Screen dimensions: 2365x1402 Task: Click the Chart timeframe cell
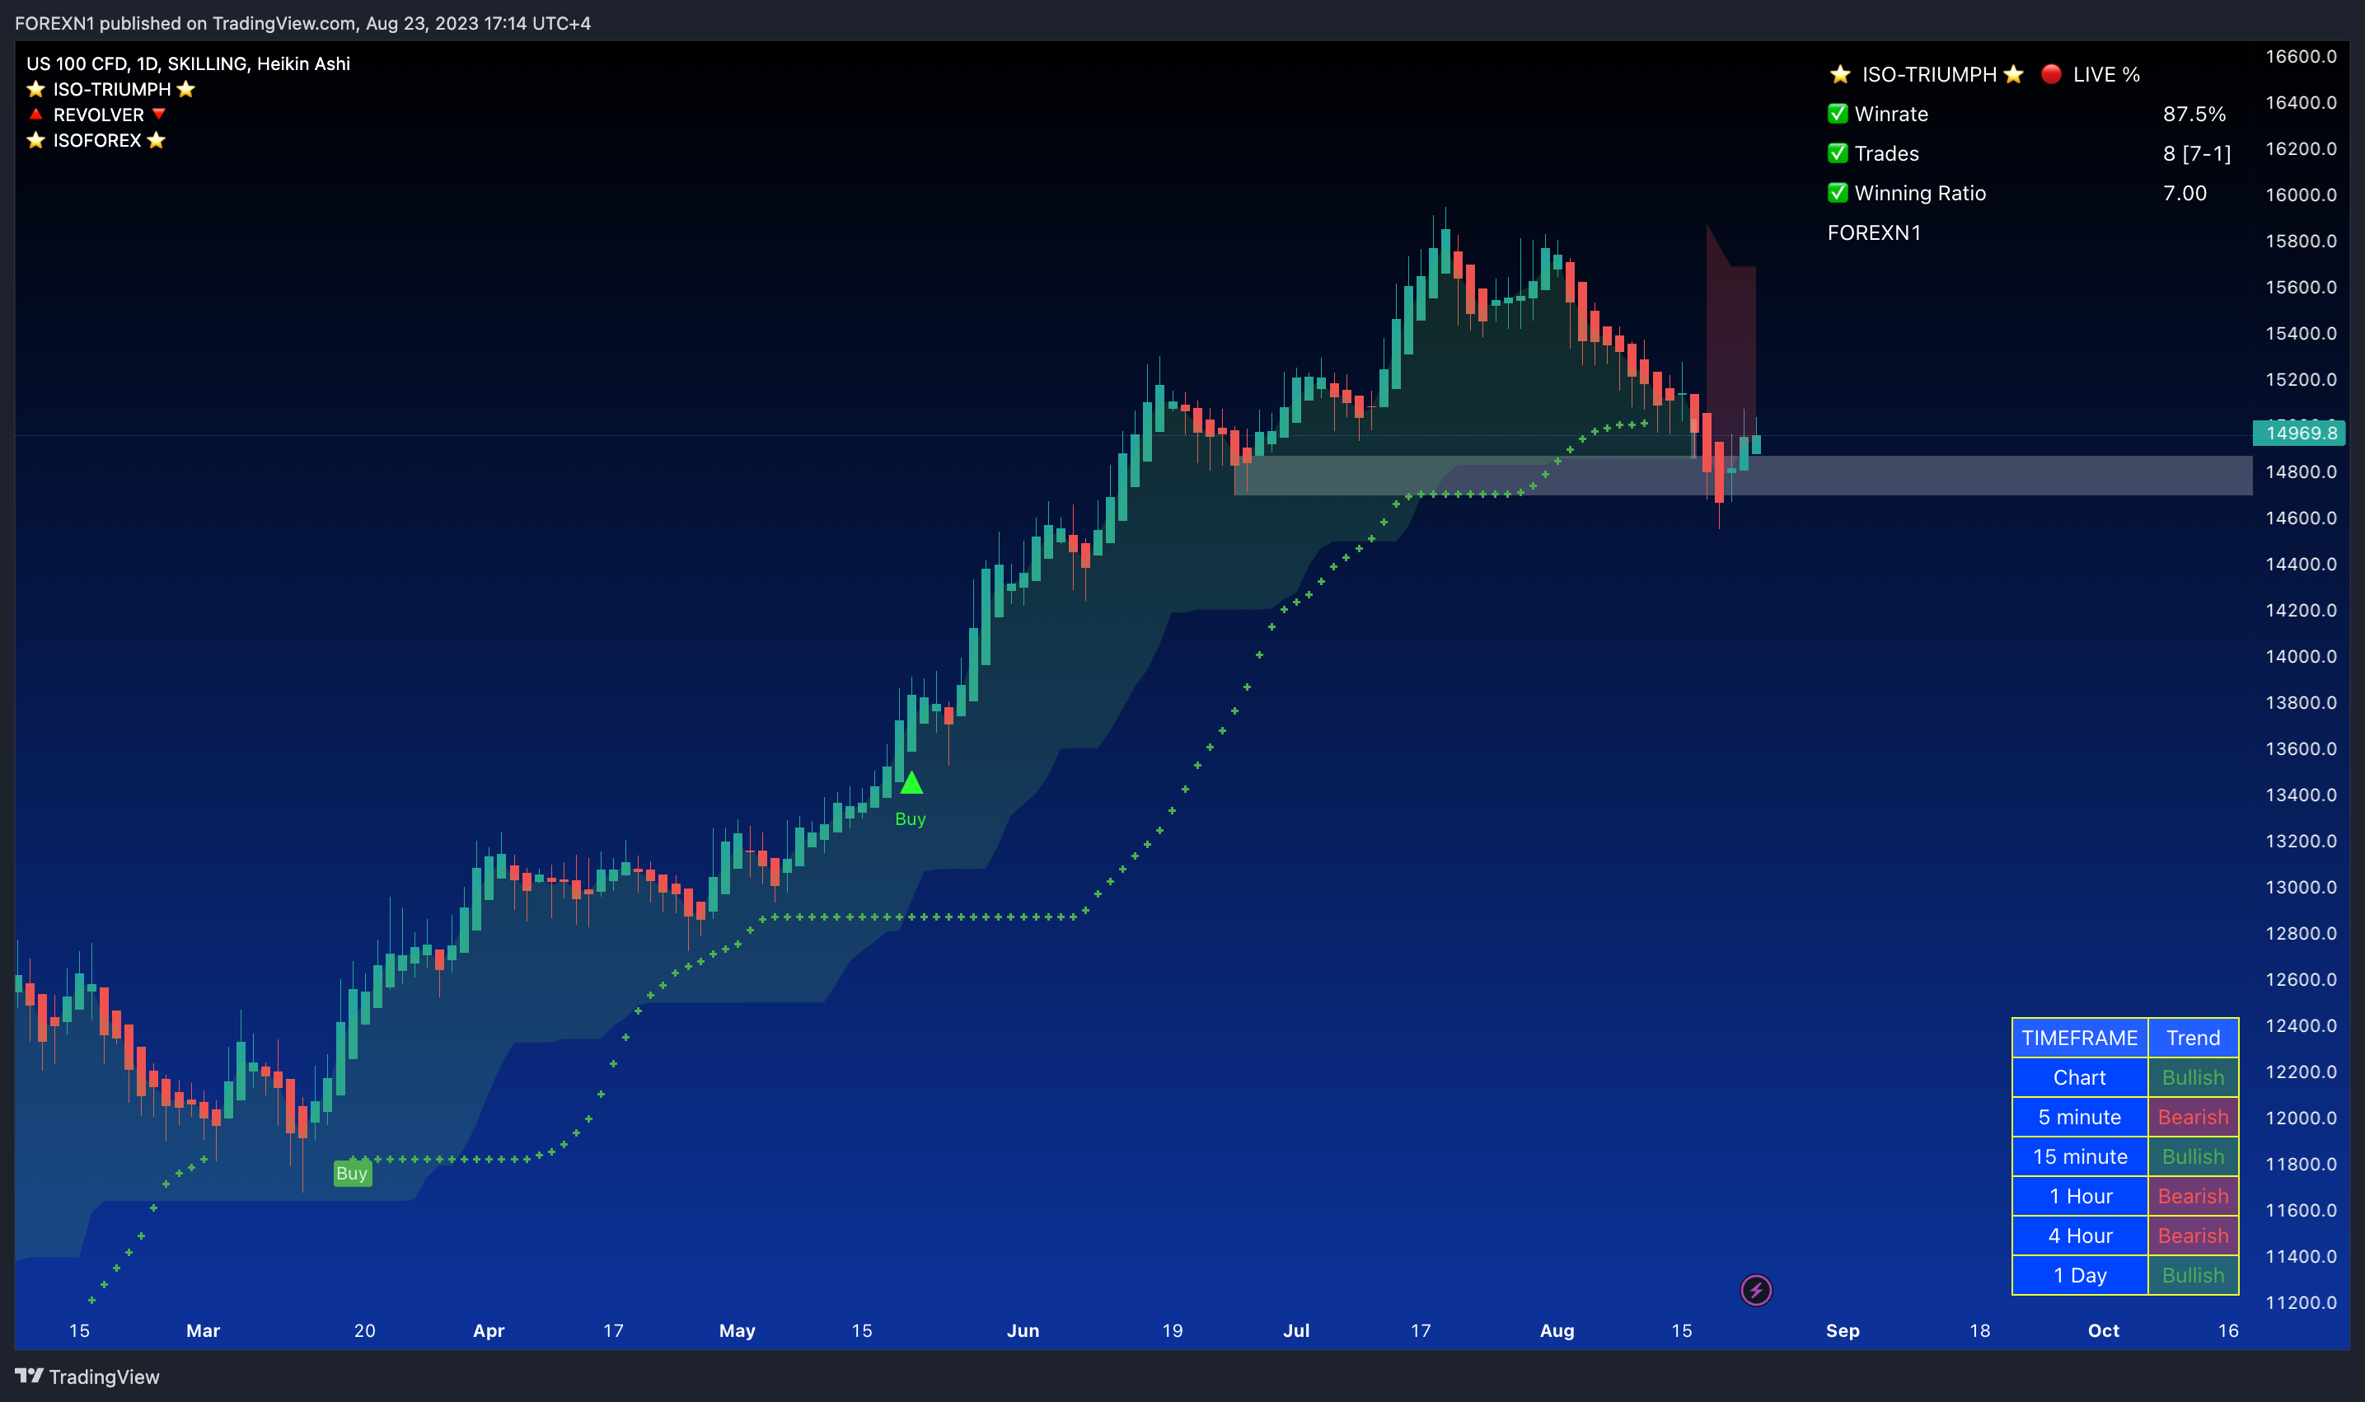click(x=2080, y=1077)
